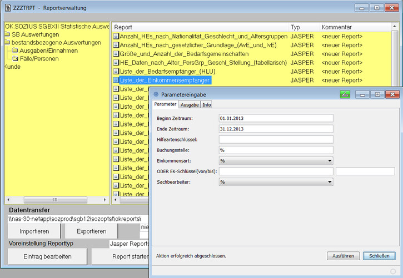This screenshot has width=403, height=278.
Task: Click the Fälle/Personen folder icon
Action: click(15, 59)
